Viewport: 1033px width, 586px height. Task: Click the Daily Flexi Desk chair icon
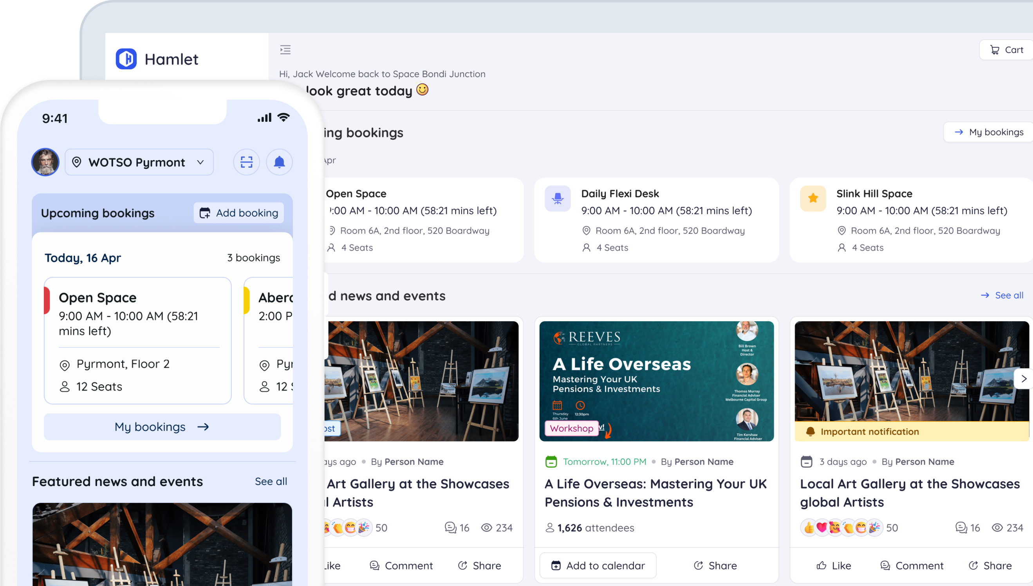(x=558, y=199)
